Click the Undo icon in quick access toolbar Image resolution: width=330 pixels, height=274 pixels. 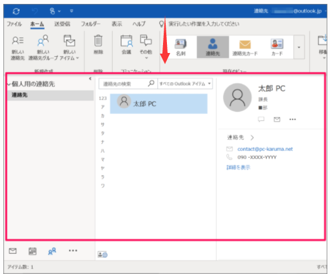point(35,11)
